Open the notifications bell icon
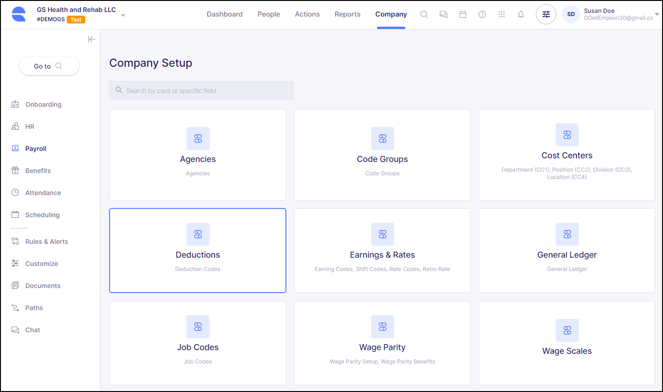The width and height of the screenshot is (663, 392). pyautogui.click(x=521, y=14)
